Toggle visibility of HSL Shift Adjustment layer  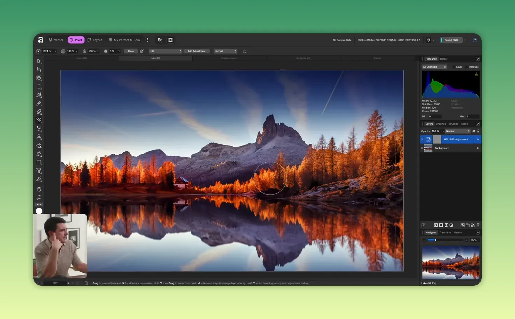(478, 139)
